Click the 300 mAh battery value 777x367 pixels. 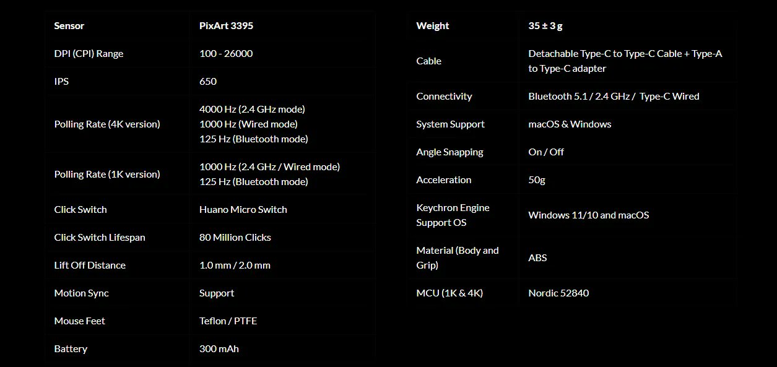pyautogui.click(x=219, y=349)
